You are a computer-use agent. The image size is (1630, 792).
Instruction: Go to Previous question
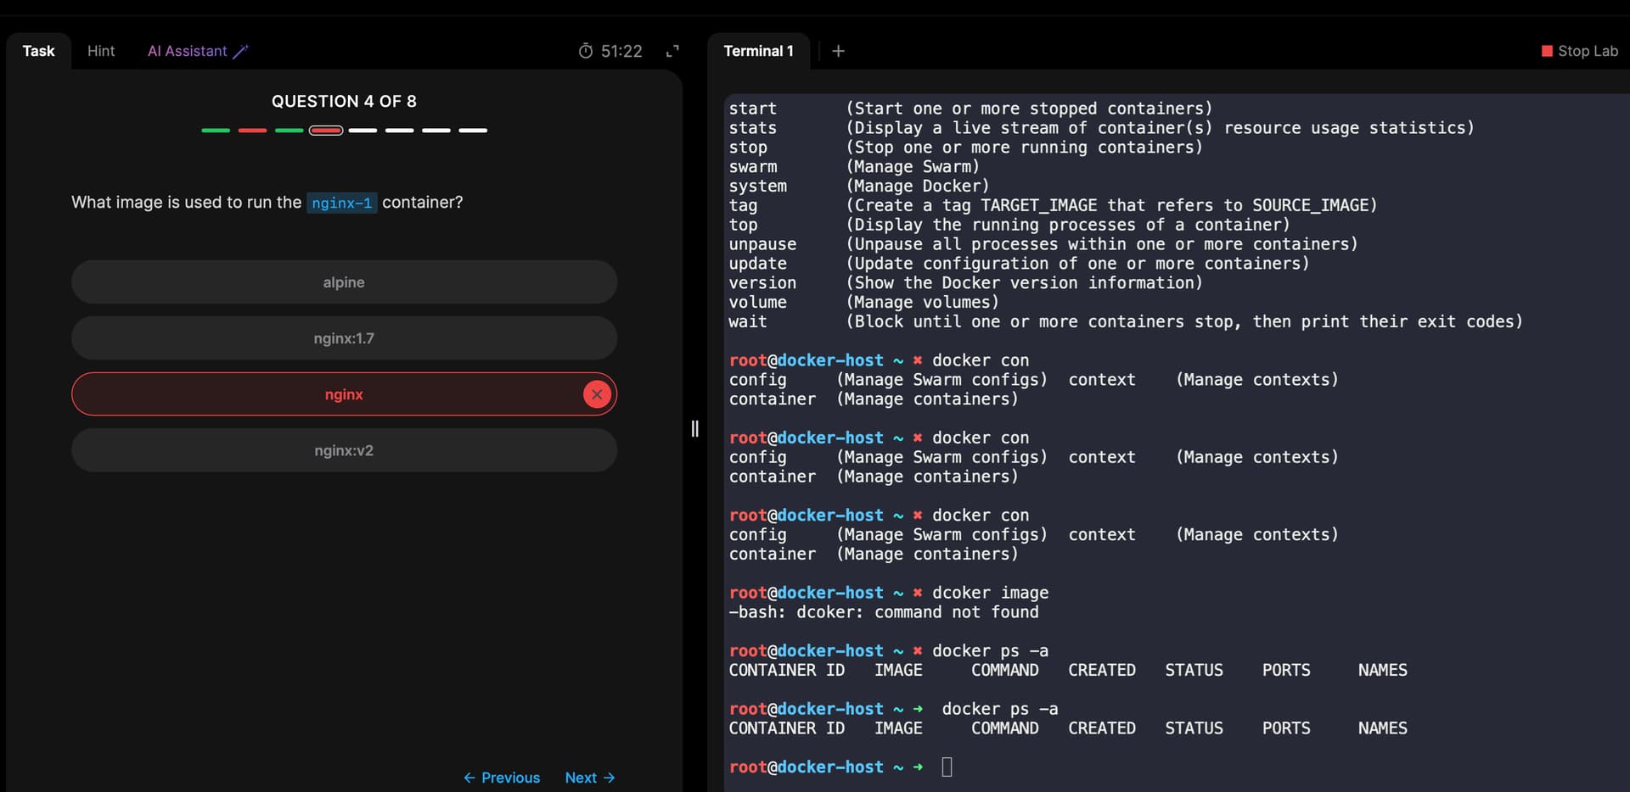coord(502,778)
